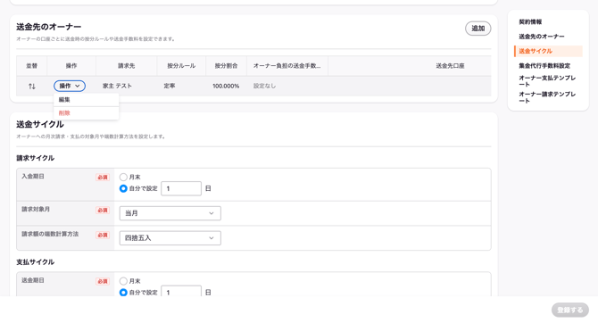This screenshot has height=323, width=598.
Task: Go to オーナー請求テンプレート in side navigation
Action: coord(547,97)
